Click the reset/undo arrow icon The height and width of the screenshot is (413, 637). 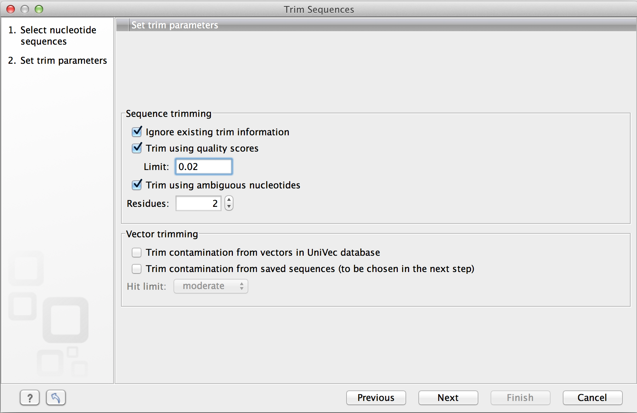tap(56, 398)
